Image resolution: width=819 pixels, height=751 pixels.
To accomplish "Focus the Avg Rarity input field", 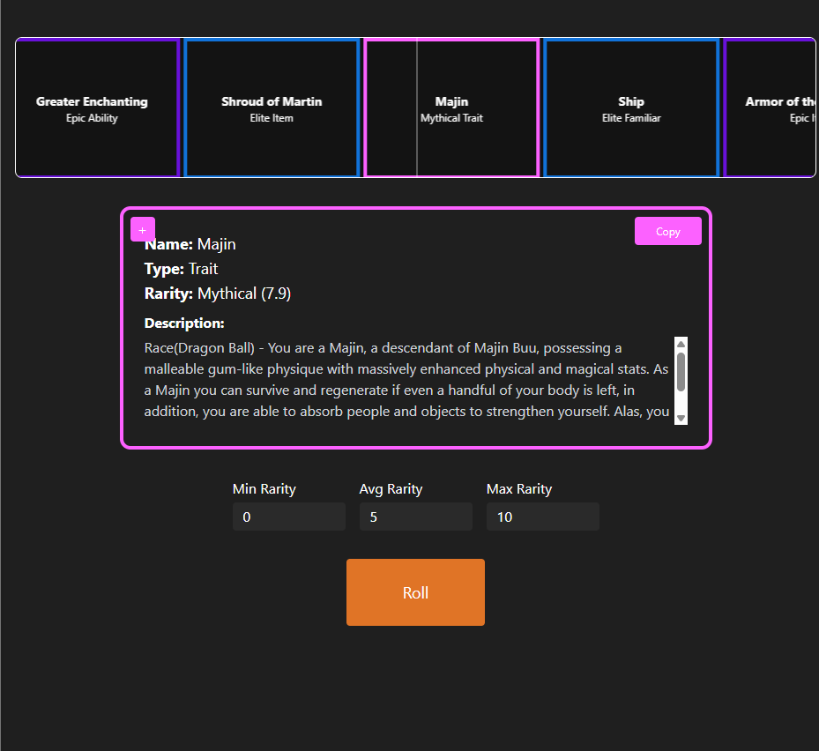I will click(416, 517).
